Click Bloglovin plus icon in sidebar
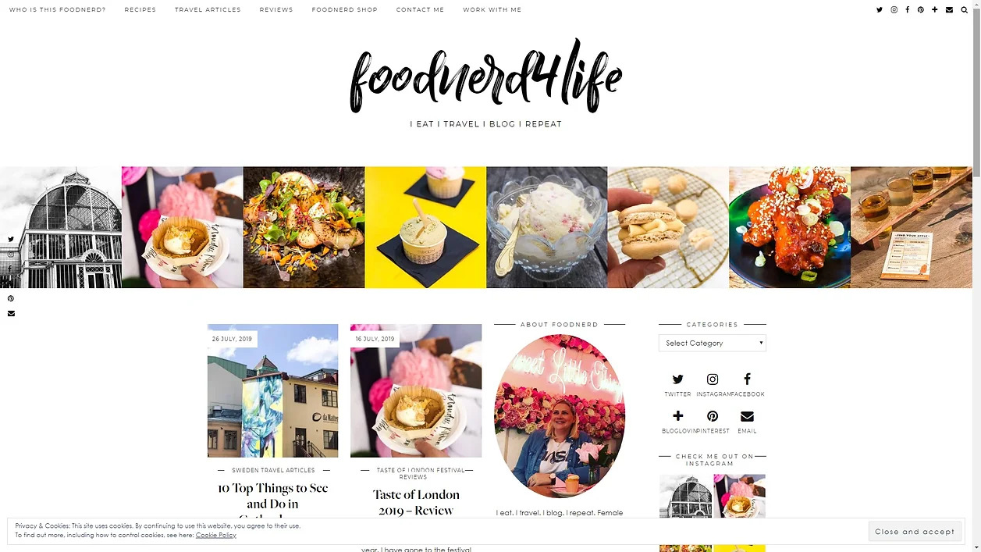981x552 pixels. click(677, 416)
